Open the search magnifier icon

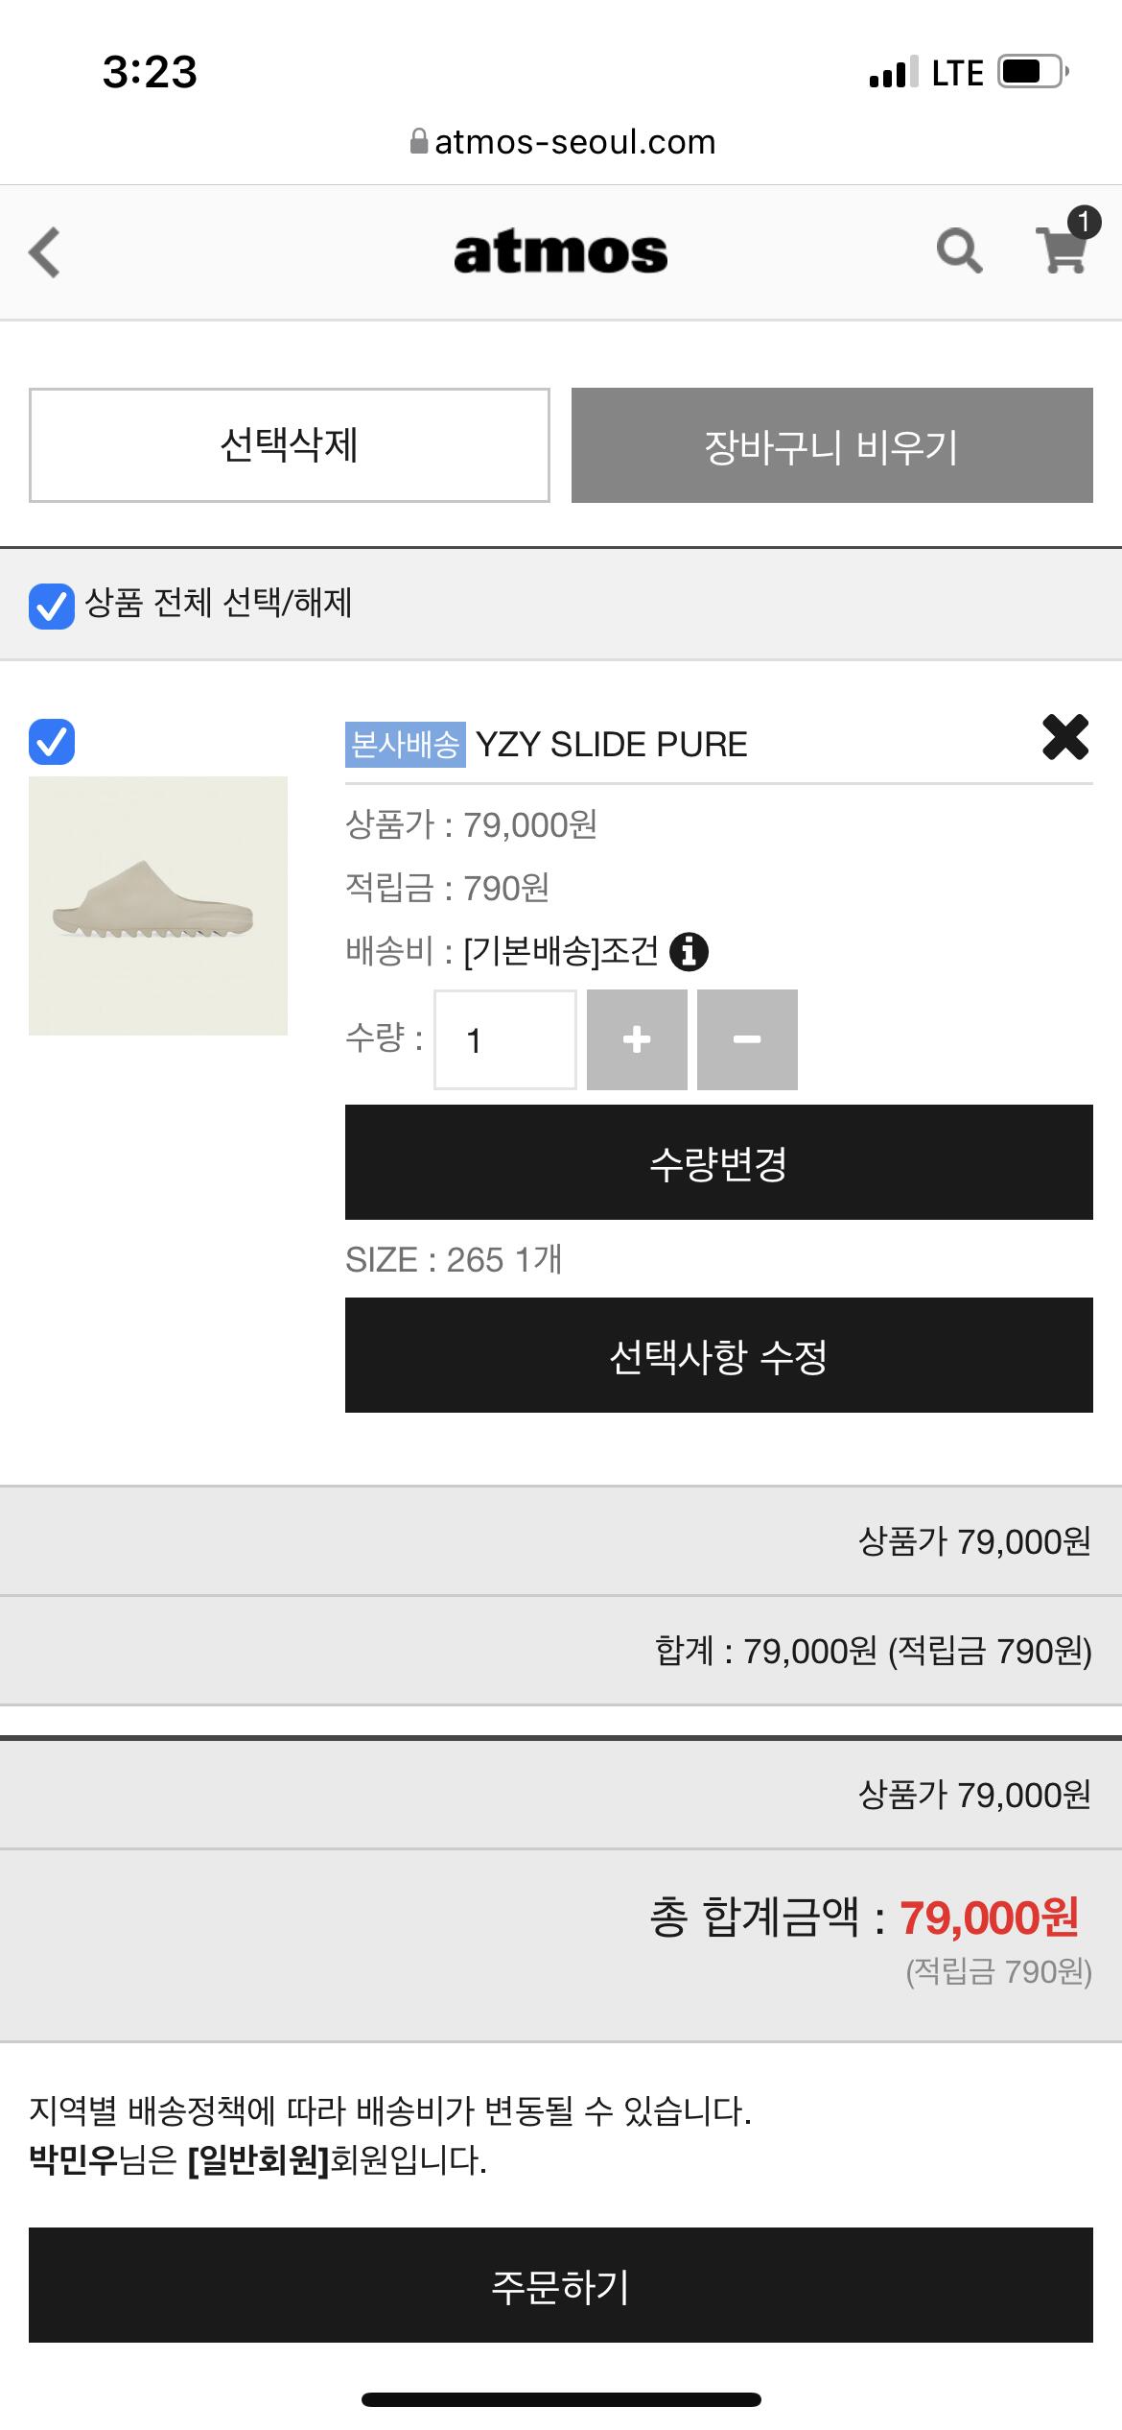tap(959, 251)
